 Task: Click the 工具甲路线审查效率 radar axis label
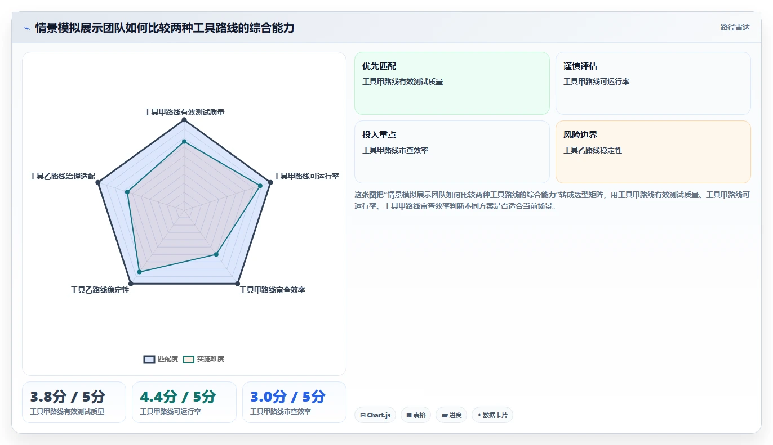(272, 290)
